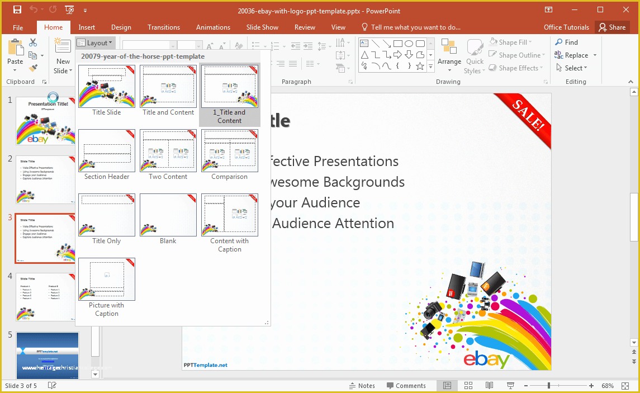
Task: Go to the Slide Show tab
Action: pyautogui.click(x=263, y=27)
